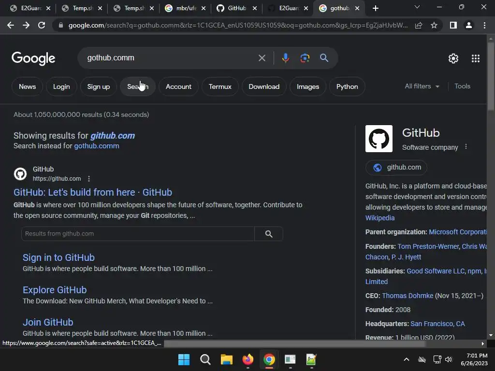This screenshot has width=495, height=371.
Task: Reload the current Google page
Action: tap(42, 25)
